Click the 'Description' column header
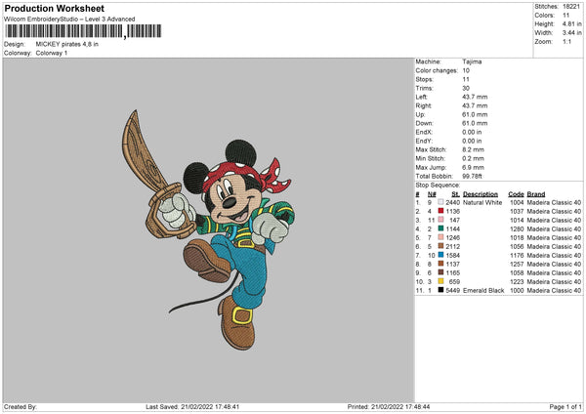Screen dimensions: 586x414 point(481,194)
